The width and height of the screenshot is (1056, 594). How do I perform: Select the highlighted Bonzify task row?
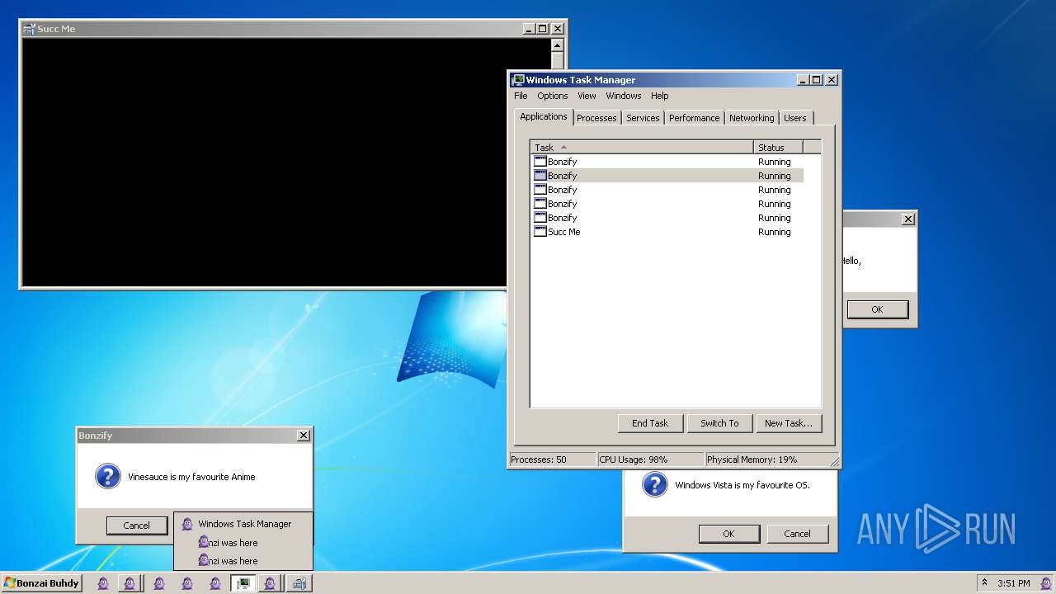click(667, 176)
